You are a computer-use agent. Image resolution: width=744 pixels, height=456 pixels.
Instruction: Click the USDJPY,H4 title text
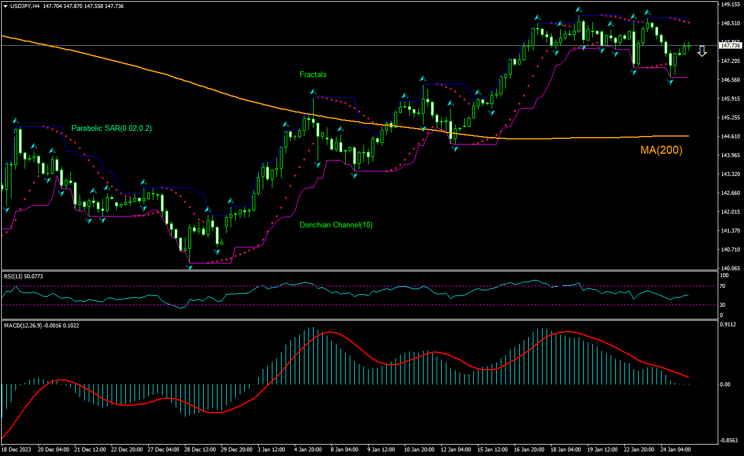26,5
